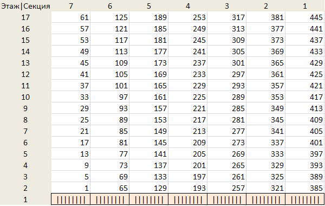Select the striped first-floor cell under section 1
Image resolution: width=325 pixels, height=206 pixels.
coord(304,199)
